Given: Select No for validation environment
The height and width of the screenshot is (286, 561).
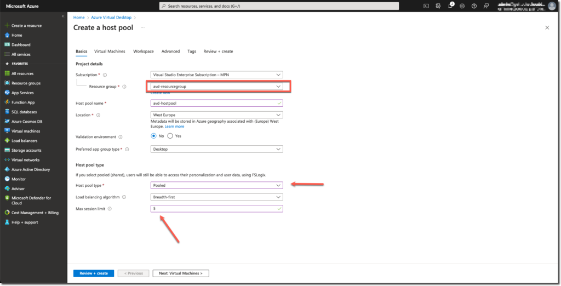Looking at the screenshot, I should point(153,136).
